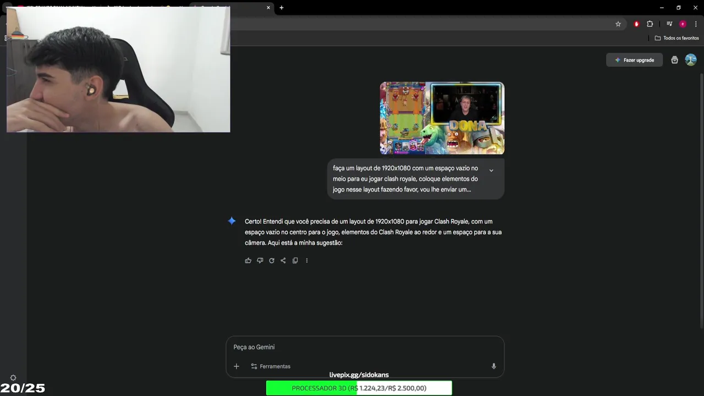704x396 pixels.
Task: Like the Gemini response with thumbs up
Action: click(248, 261)
